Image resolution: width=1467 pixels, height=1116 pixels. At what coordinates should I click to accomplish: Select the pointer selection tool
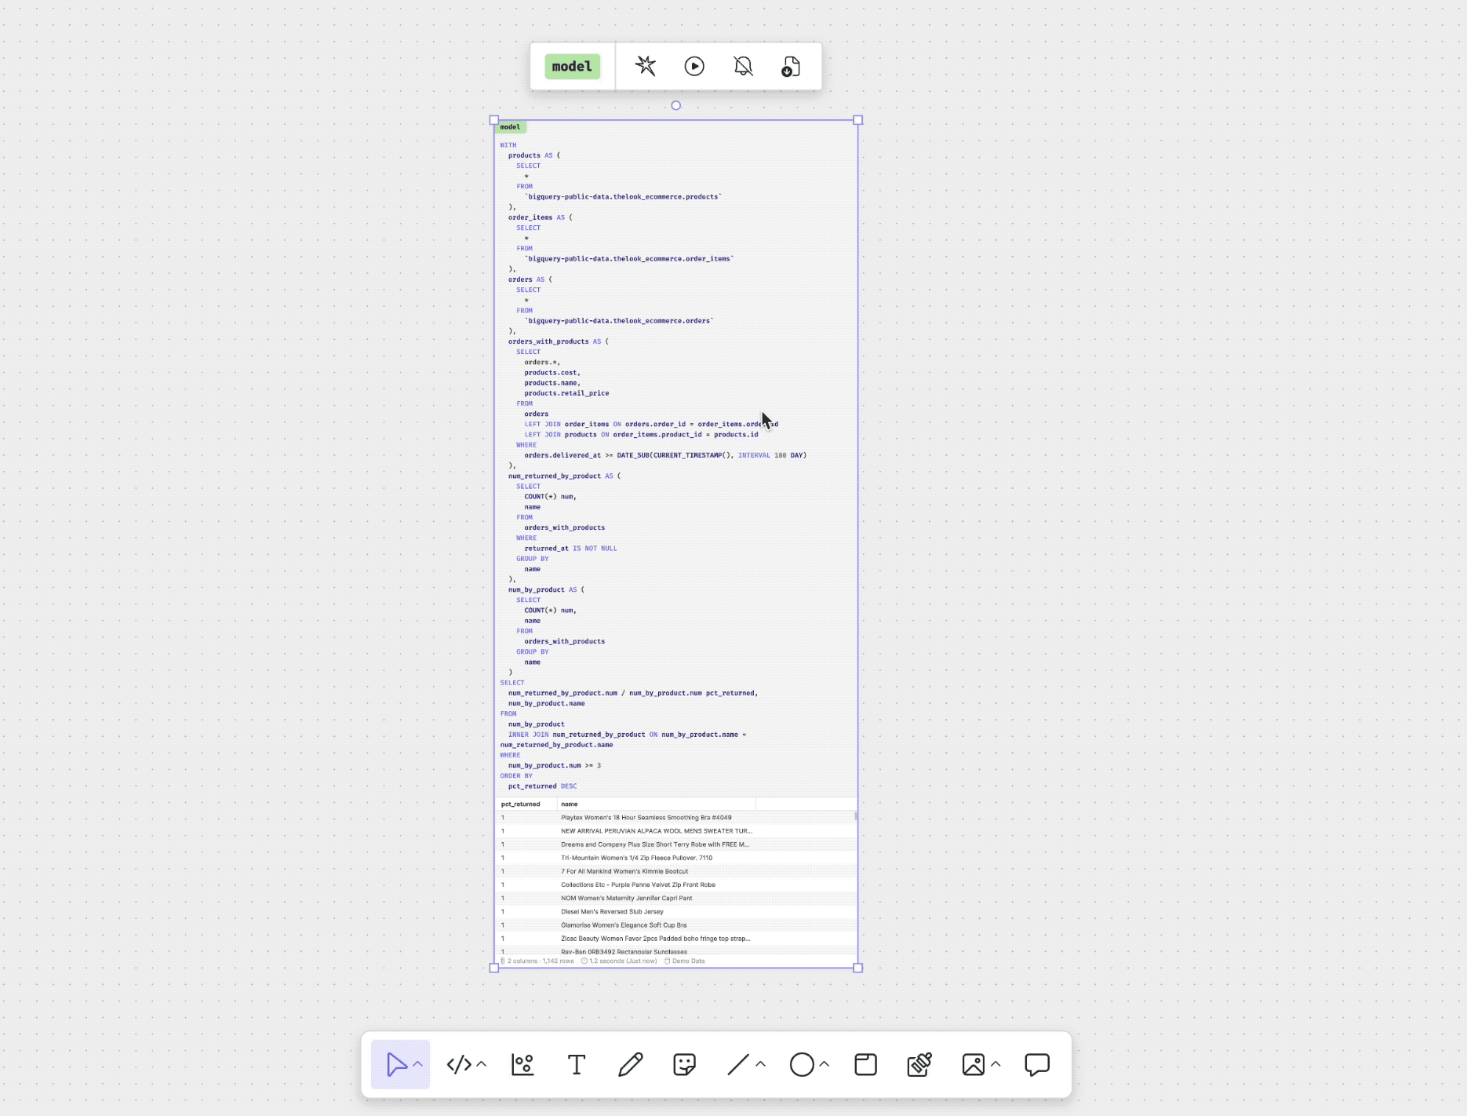(x=396, y=1064)
